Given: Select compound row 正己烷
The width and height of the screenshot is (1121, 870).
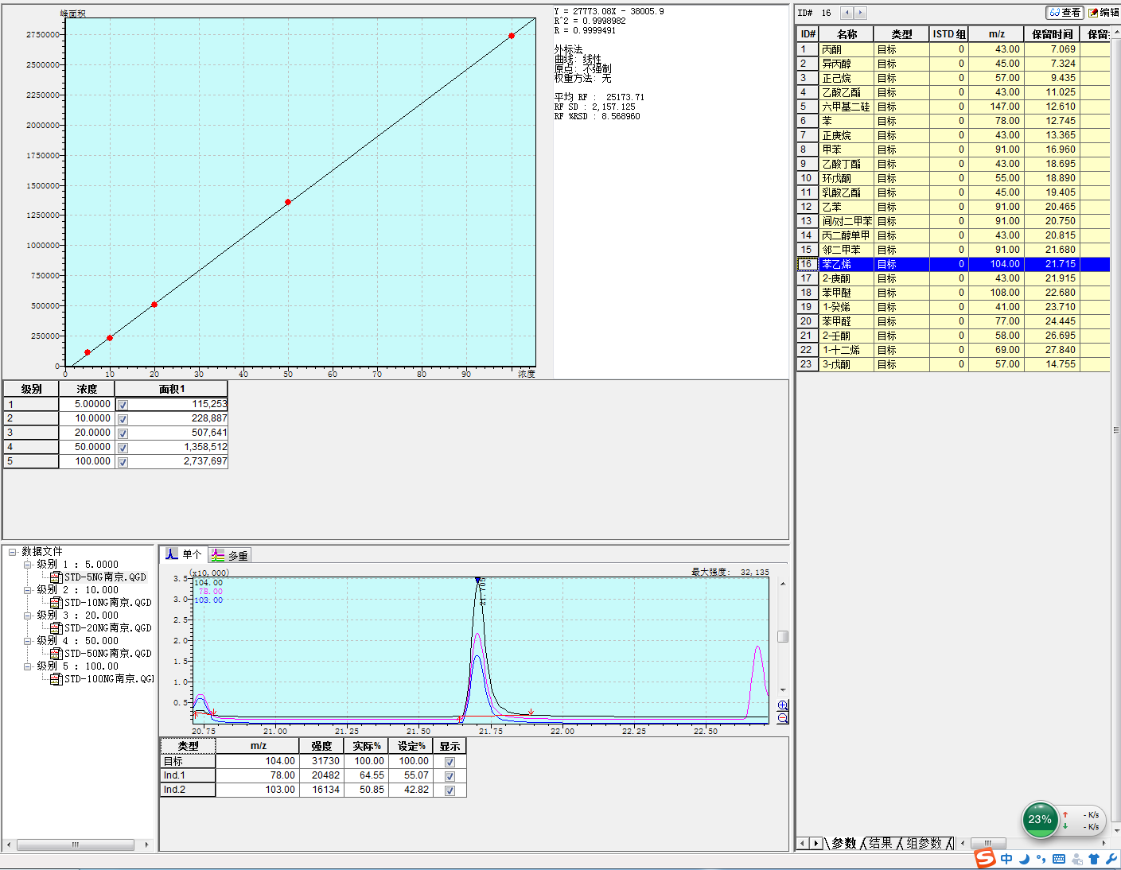Looking at the screenshot, I should click(953, 78).
